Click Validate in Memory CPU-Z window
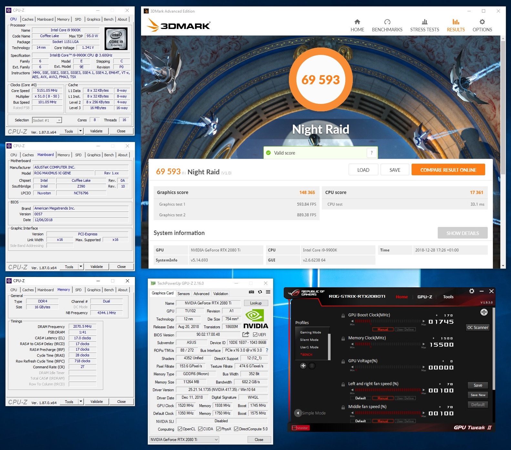This screenshot has height=450, width=511. [97, 402]
